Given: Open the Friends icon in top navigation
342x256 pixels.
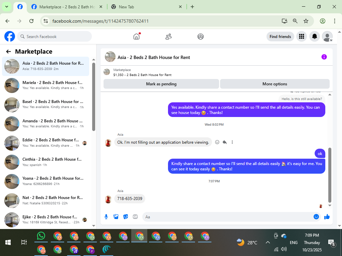Looking at the screenshot, I should pyautogui.click(x=168, y=36).
